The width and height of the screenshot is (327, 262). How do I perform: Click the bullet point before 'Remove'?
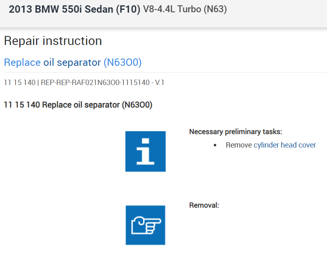click(215, 146)
